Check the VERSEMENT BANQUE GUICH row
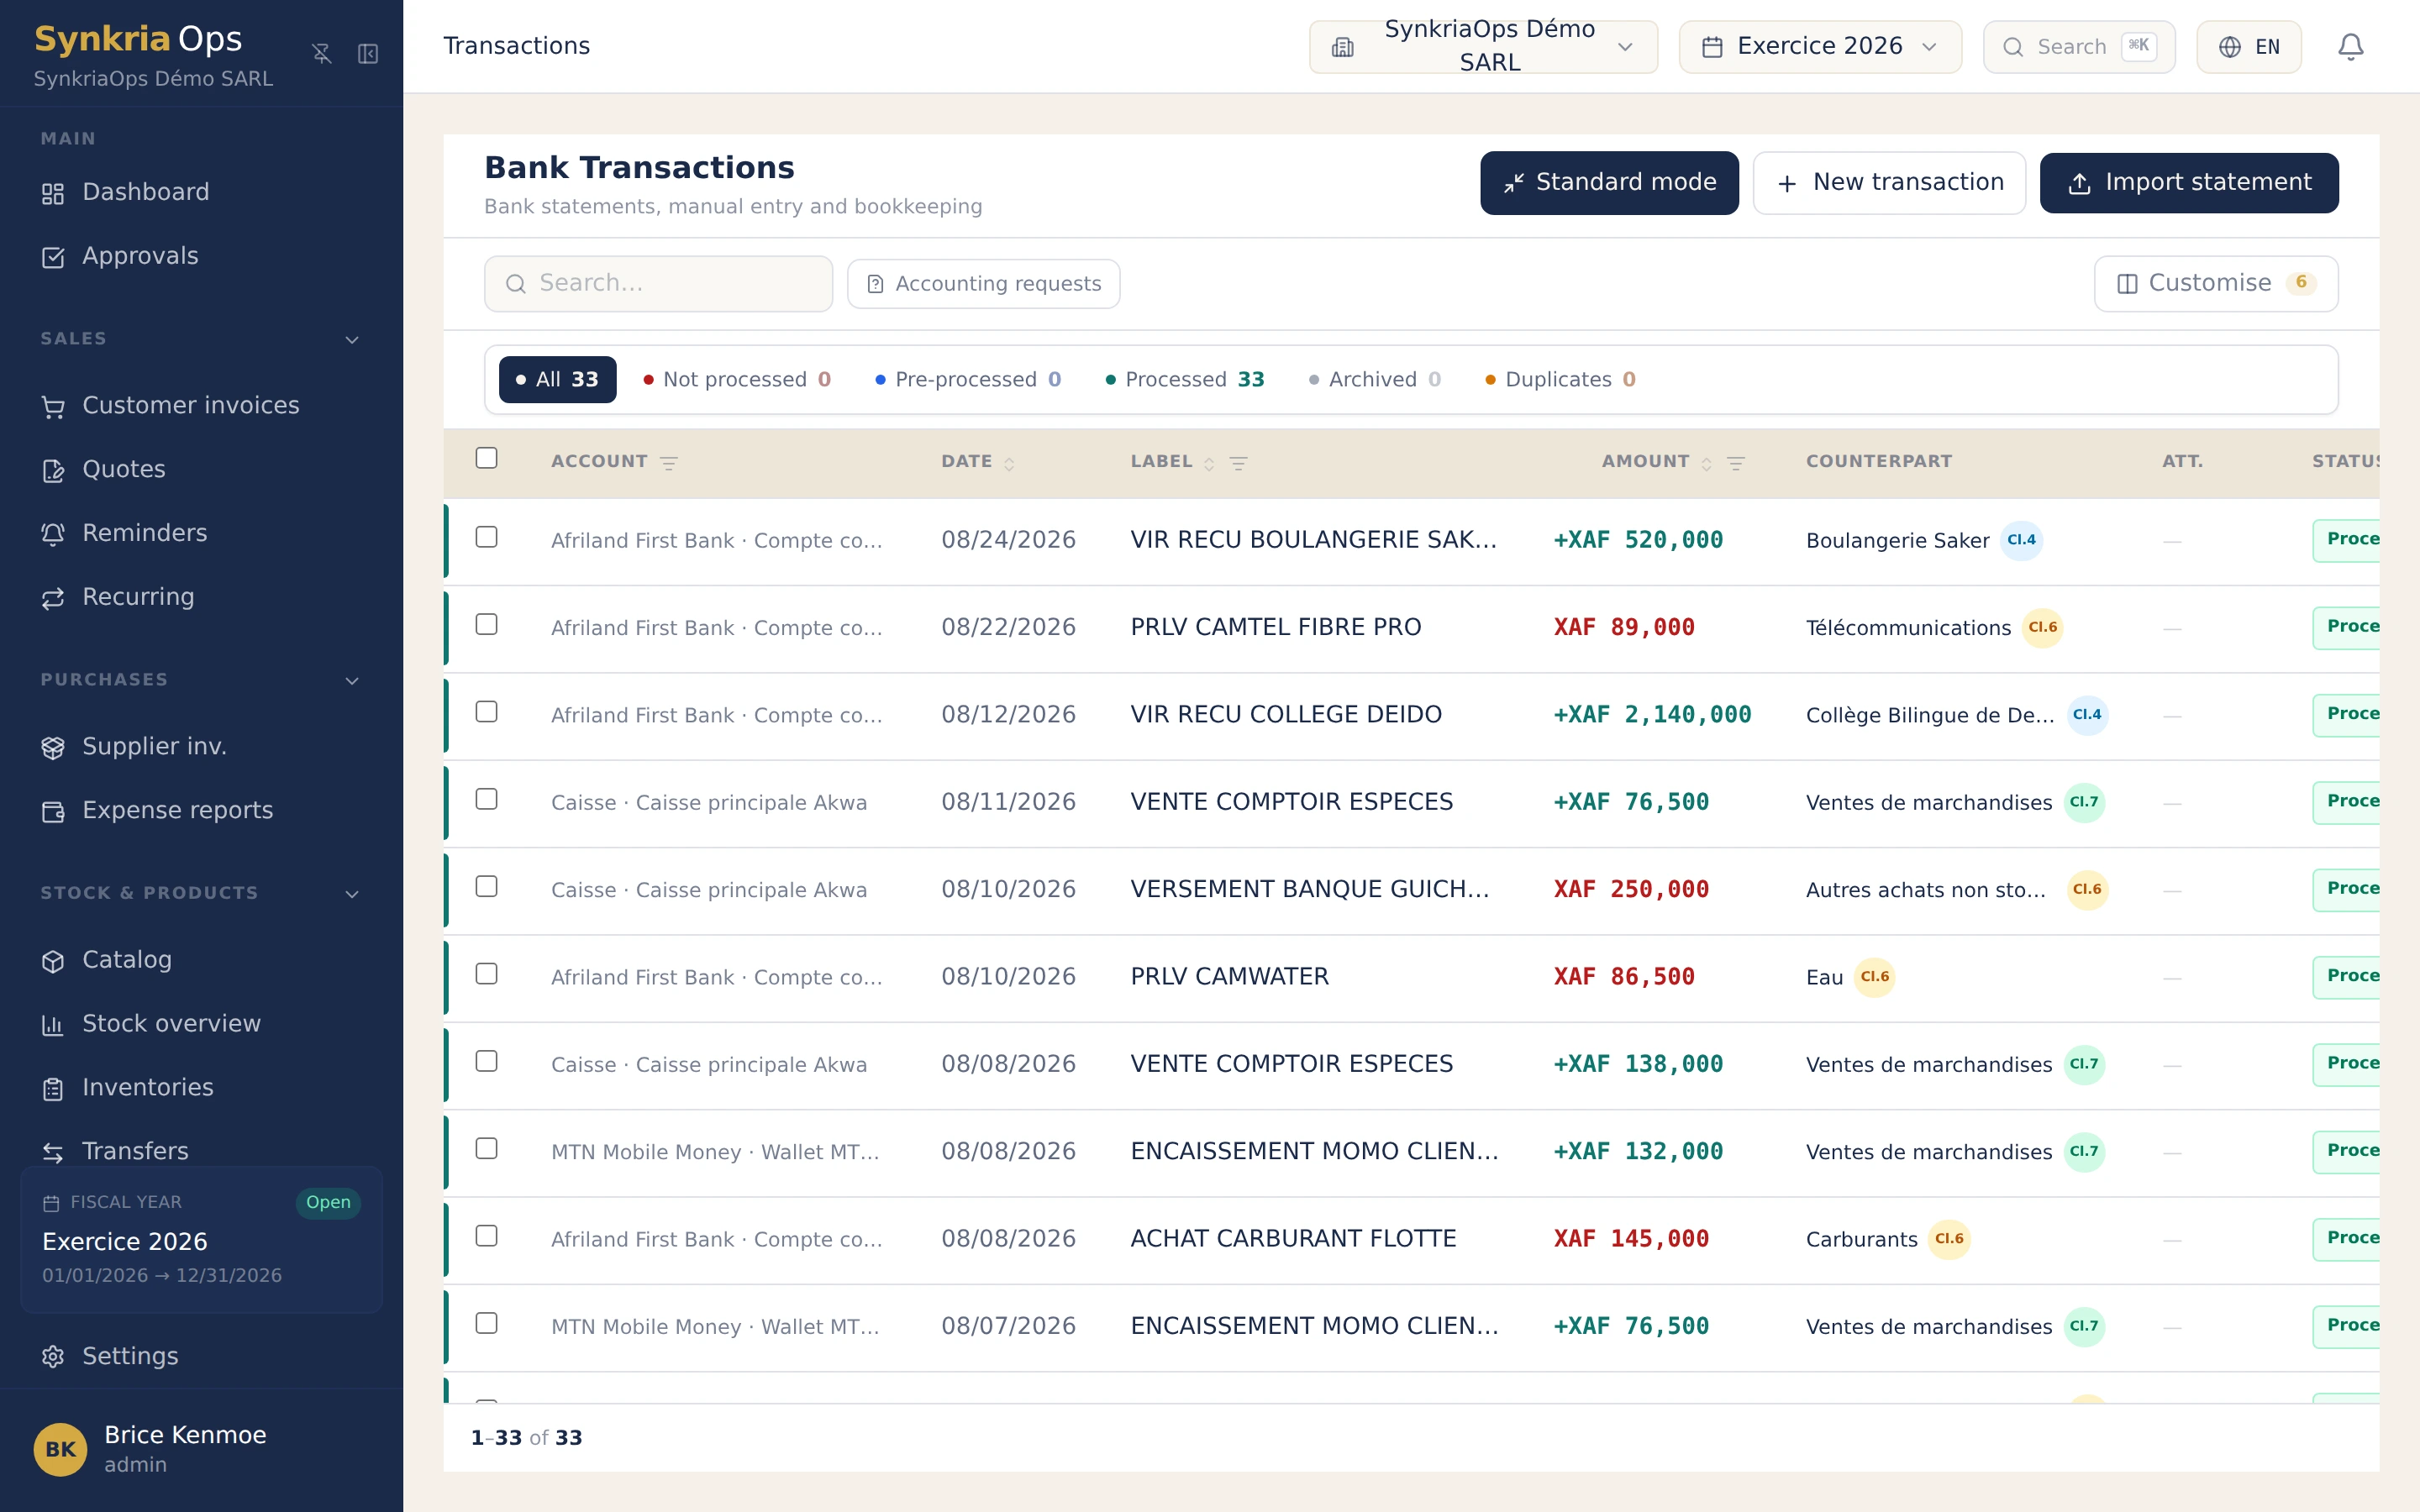This screenshot has height=1512, width=2420. click(486, 886)
